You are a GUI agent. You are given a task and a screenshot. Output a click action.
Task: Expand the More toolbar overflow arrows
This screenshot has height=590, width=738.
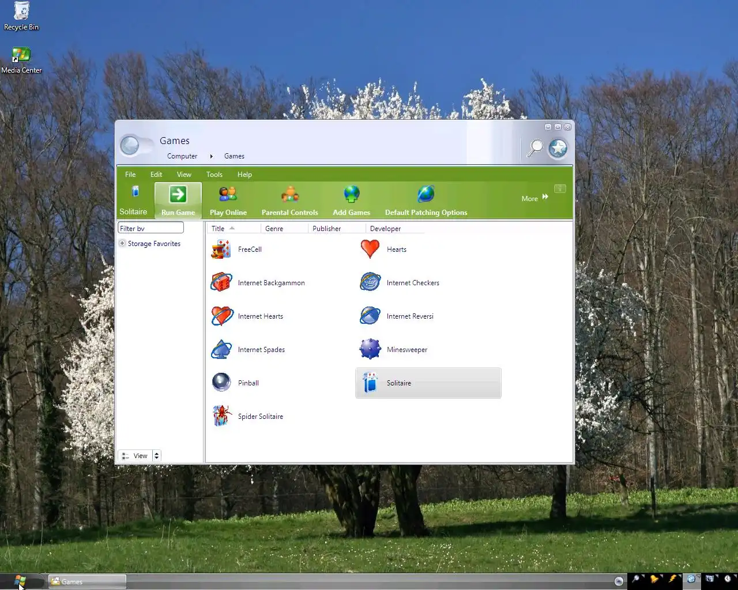coord(545,197)
